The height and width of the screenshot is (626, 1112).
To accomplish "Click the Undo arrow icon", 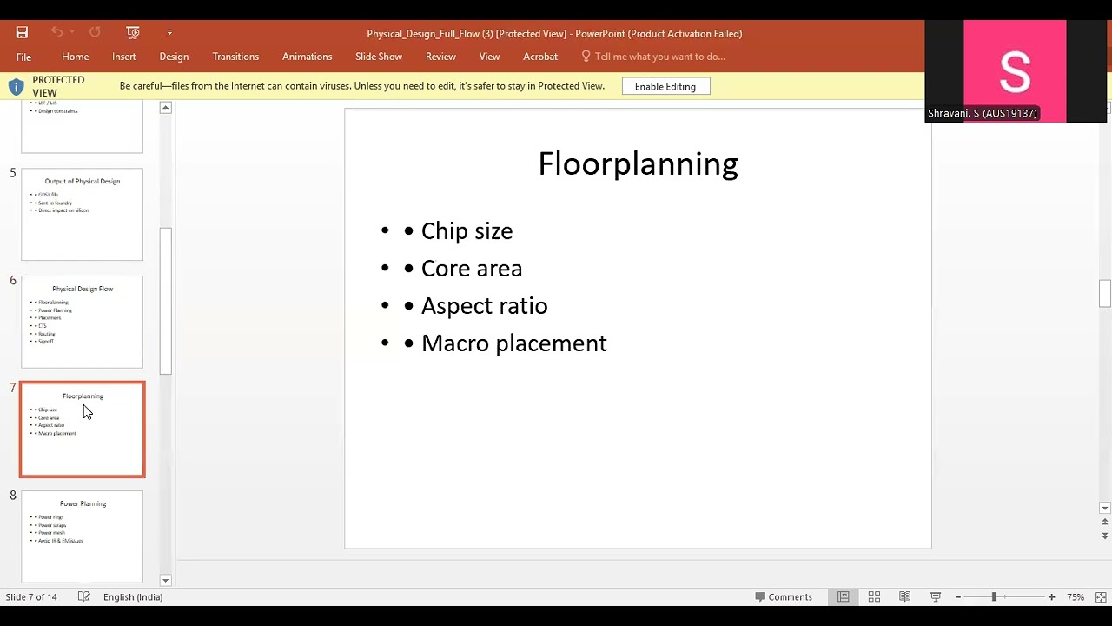I will [x=56, y=32].
